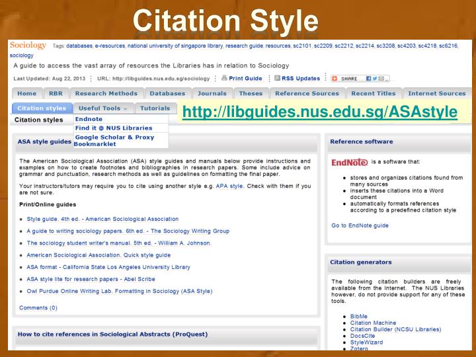Open the StyleWizard link

tap(366, 342)
